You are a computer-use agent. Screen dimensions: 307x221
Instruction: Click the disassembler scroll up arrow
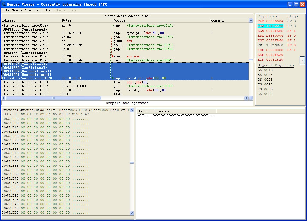coord(251,20)
